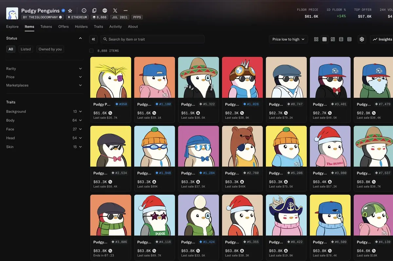
Task: Expand the Rarity filter
Action: [x=44, y=69]
